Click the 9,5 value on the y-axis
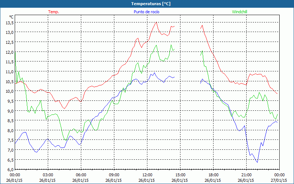This screenshot has width=294, height=184. (x=11, y=101)
